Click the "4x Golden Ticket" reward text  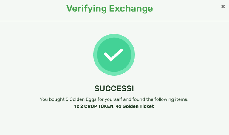click(135, 106)
